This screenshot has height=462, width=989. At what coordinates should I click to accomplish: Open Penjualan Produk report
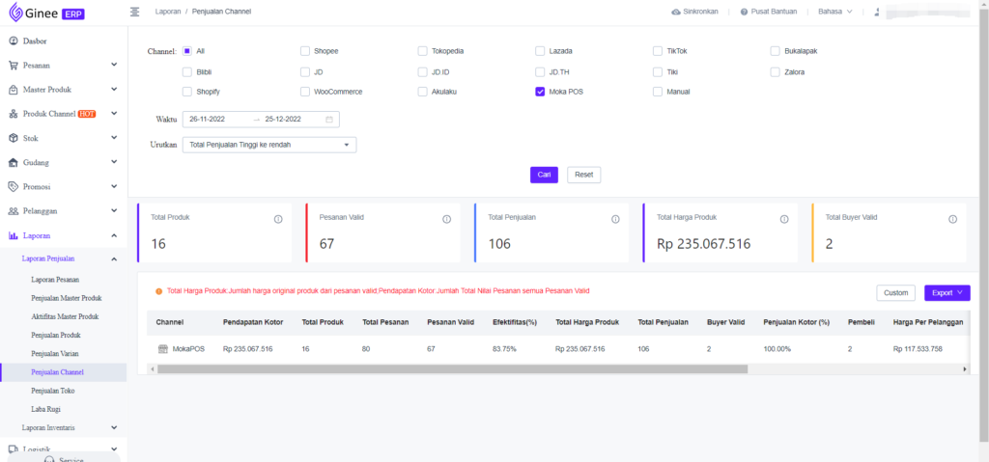pos(55,336)
